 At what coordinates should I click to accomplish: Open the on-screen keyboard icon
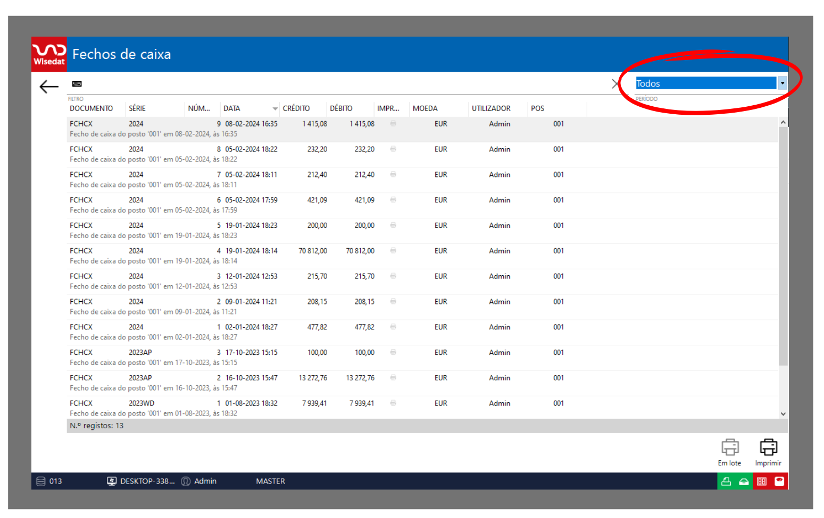pyautogui.click(x=77, y=84)
